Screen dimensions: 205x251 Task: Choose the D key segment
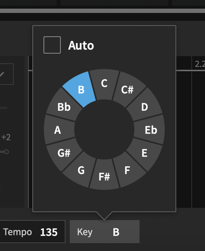[x=145, y=107]
